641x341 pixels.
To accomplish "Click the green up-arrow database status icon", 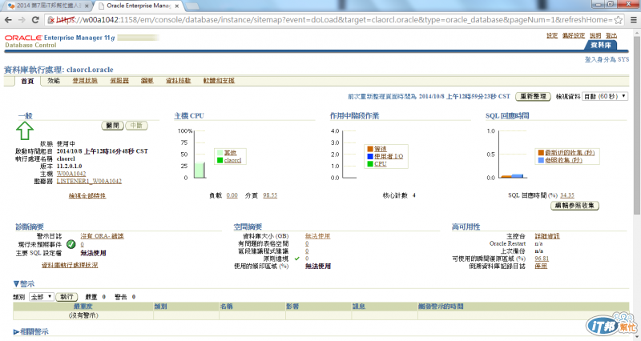I will pos(25,130).
